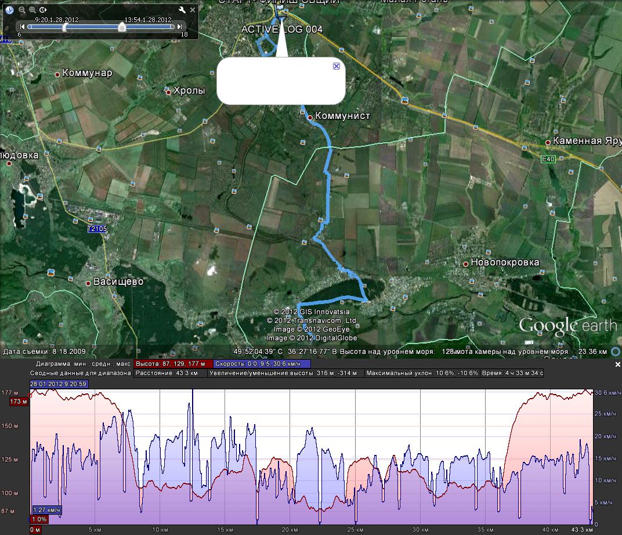Toggle the Скорость speed graph display
The image size is (622, 535).
(261, 363)
